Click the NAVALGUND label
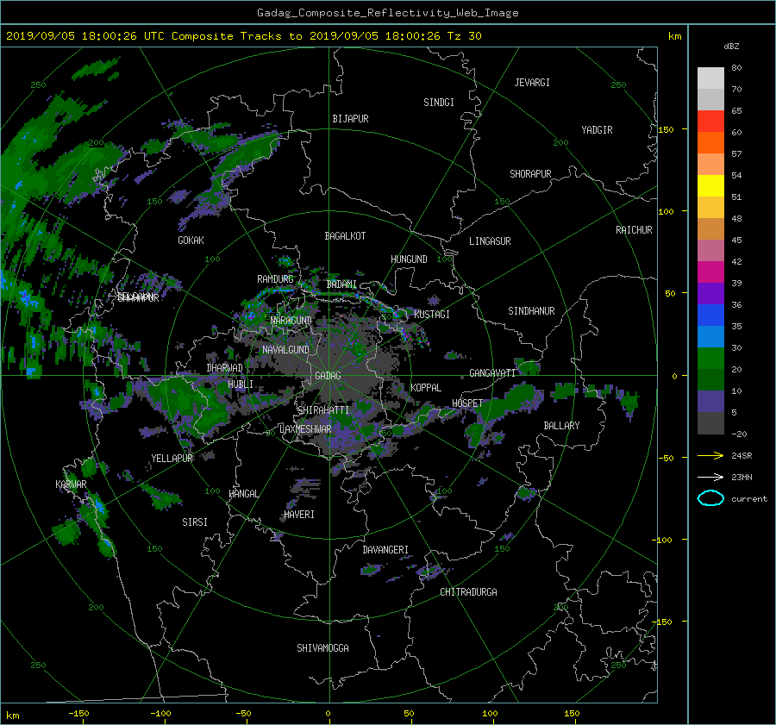 pyautogui.click(x=285, y=350)
